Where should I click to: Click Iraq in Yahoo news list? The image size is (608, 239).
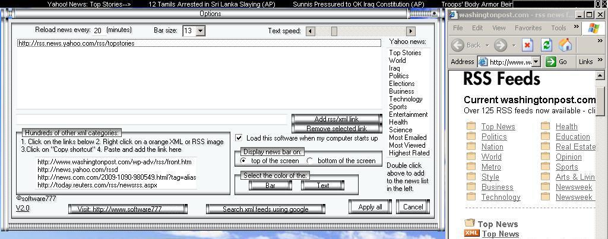(x=394, y=68)
